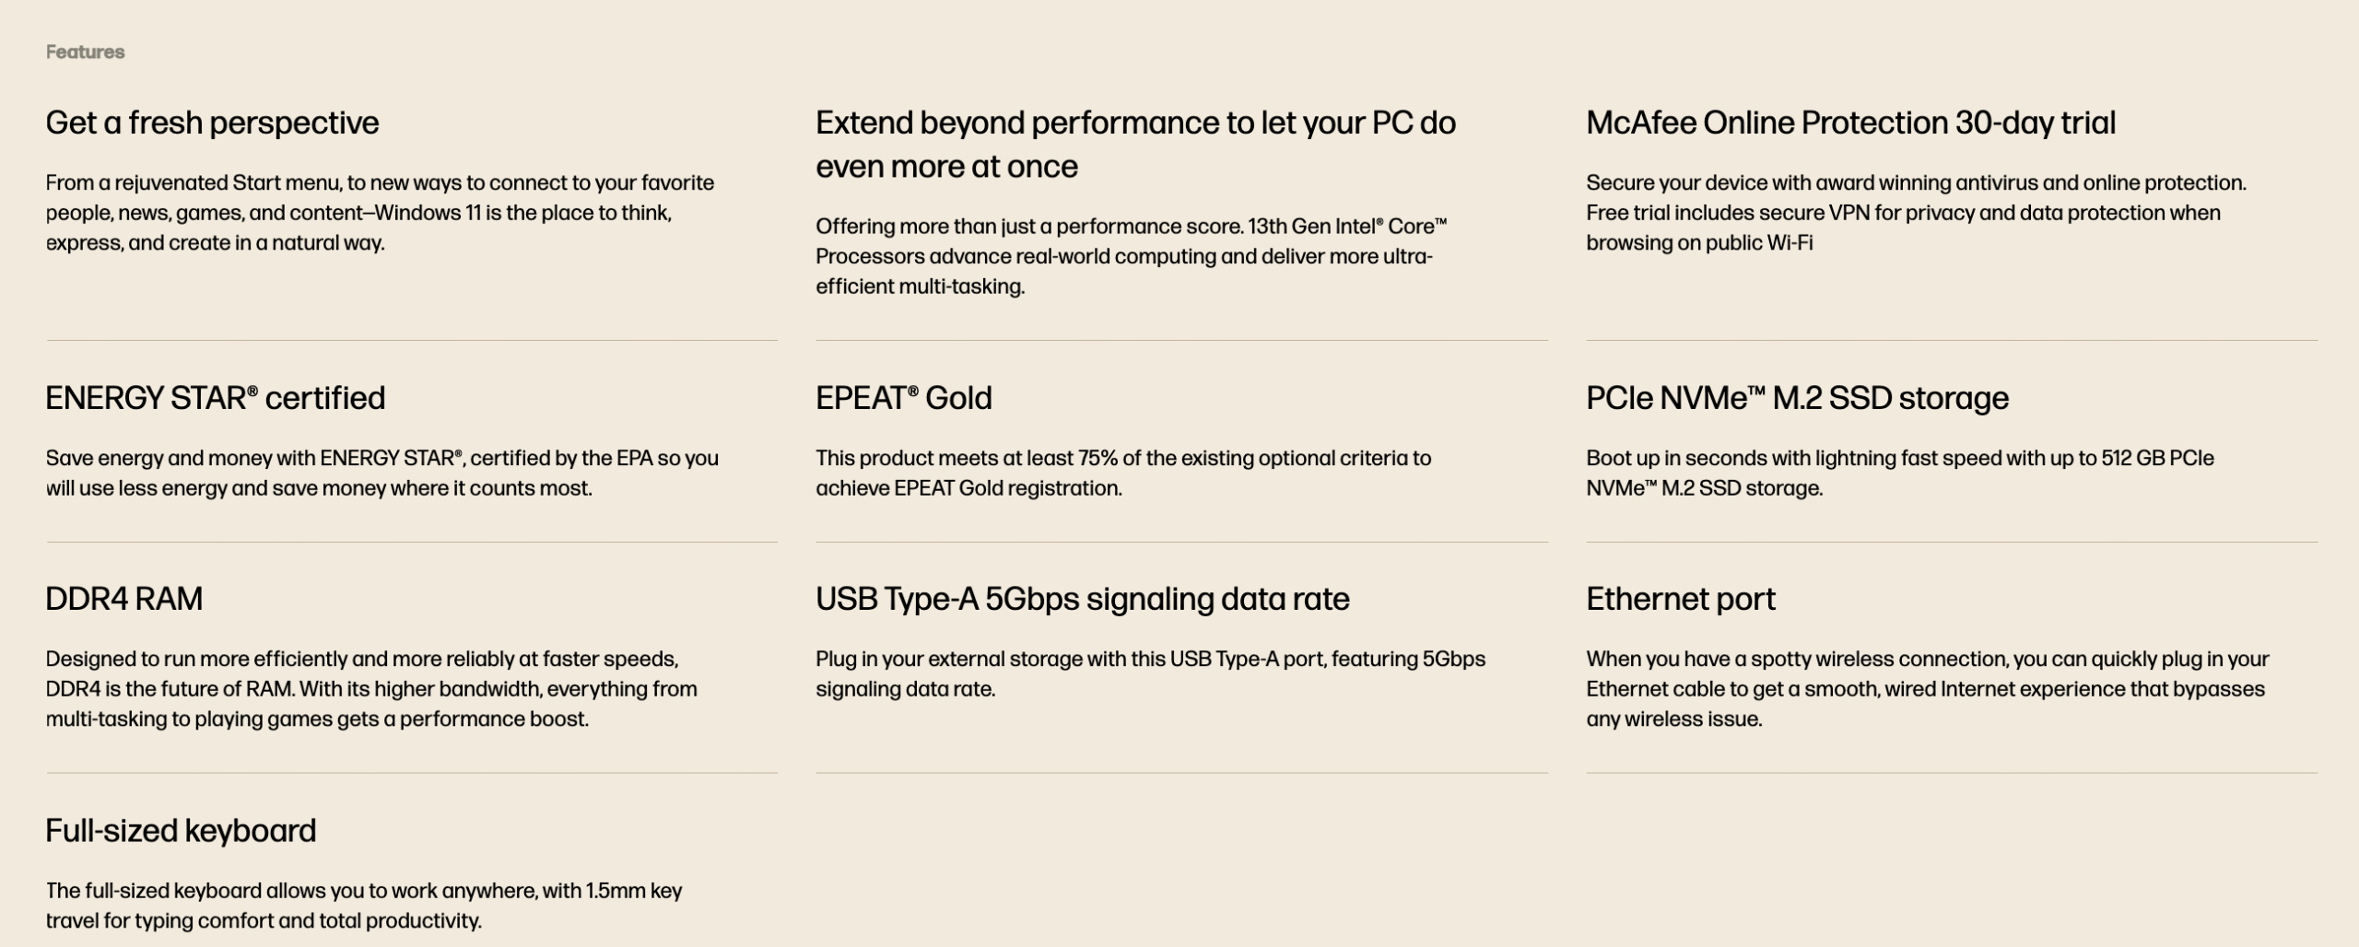Select the 'Get a fresh perspective' heading

click(x=212, y=123)
